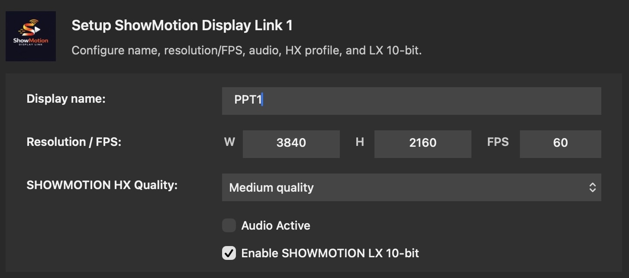Select Medium quality from the quality combo box
This screenshot has height=278, width=629.
411,187
